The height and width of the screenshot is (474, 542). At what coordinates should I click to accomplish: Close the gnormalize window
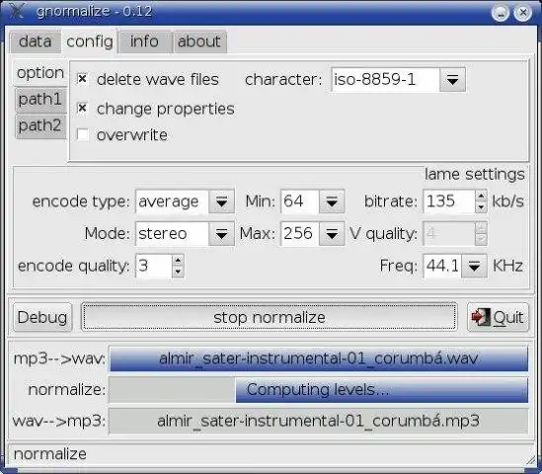click(x=523, y=13)
